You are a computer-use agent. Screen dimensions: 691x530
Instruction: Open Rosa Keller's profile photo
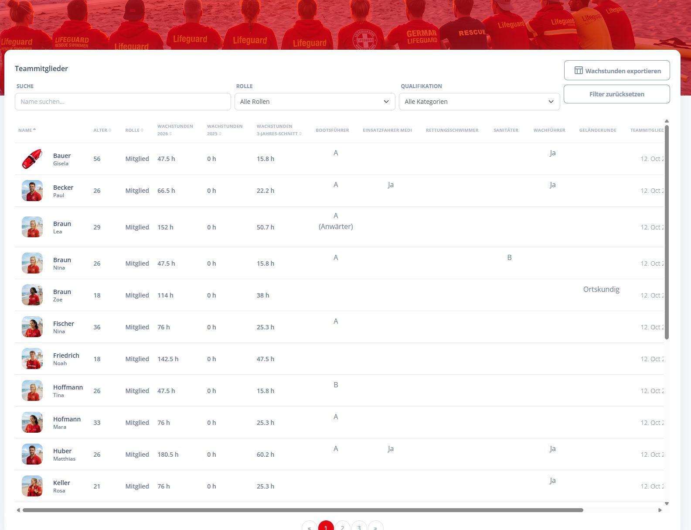point(32,486)
